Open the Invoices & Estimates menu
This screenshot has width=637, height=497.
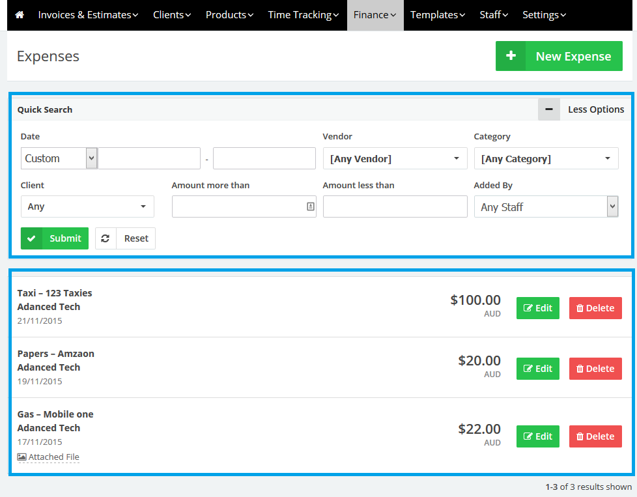pyautogui.click(x=88, y=15)
